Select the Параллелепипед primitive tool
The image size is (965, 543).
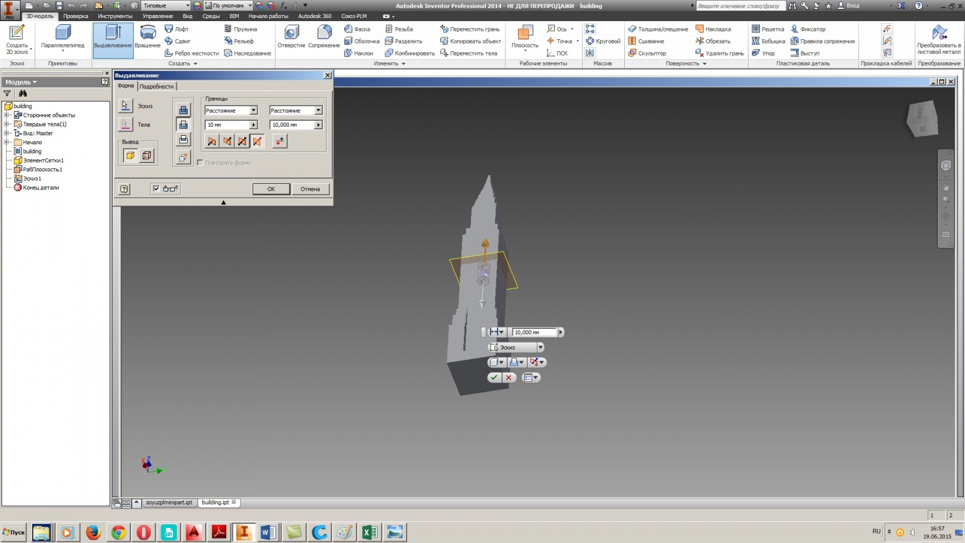(x=63, y=37)
